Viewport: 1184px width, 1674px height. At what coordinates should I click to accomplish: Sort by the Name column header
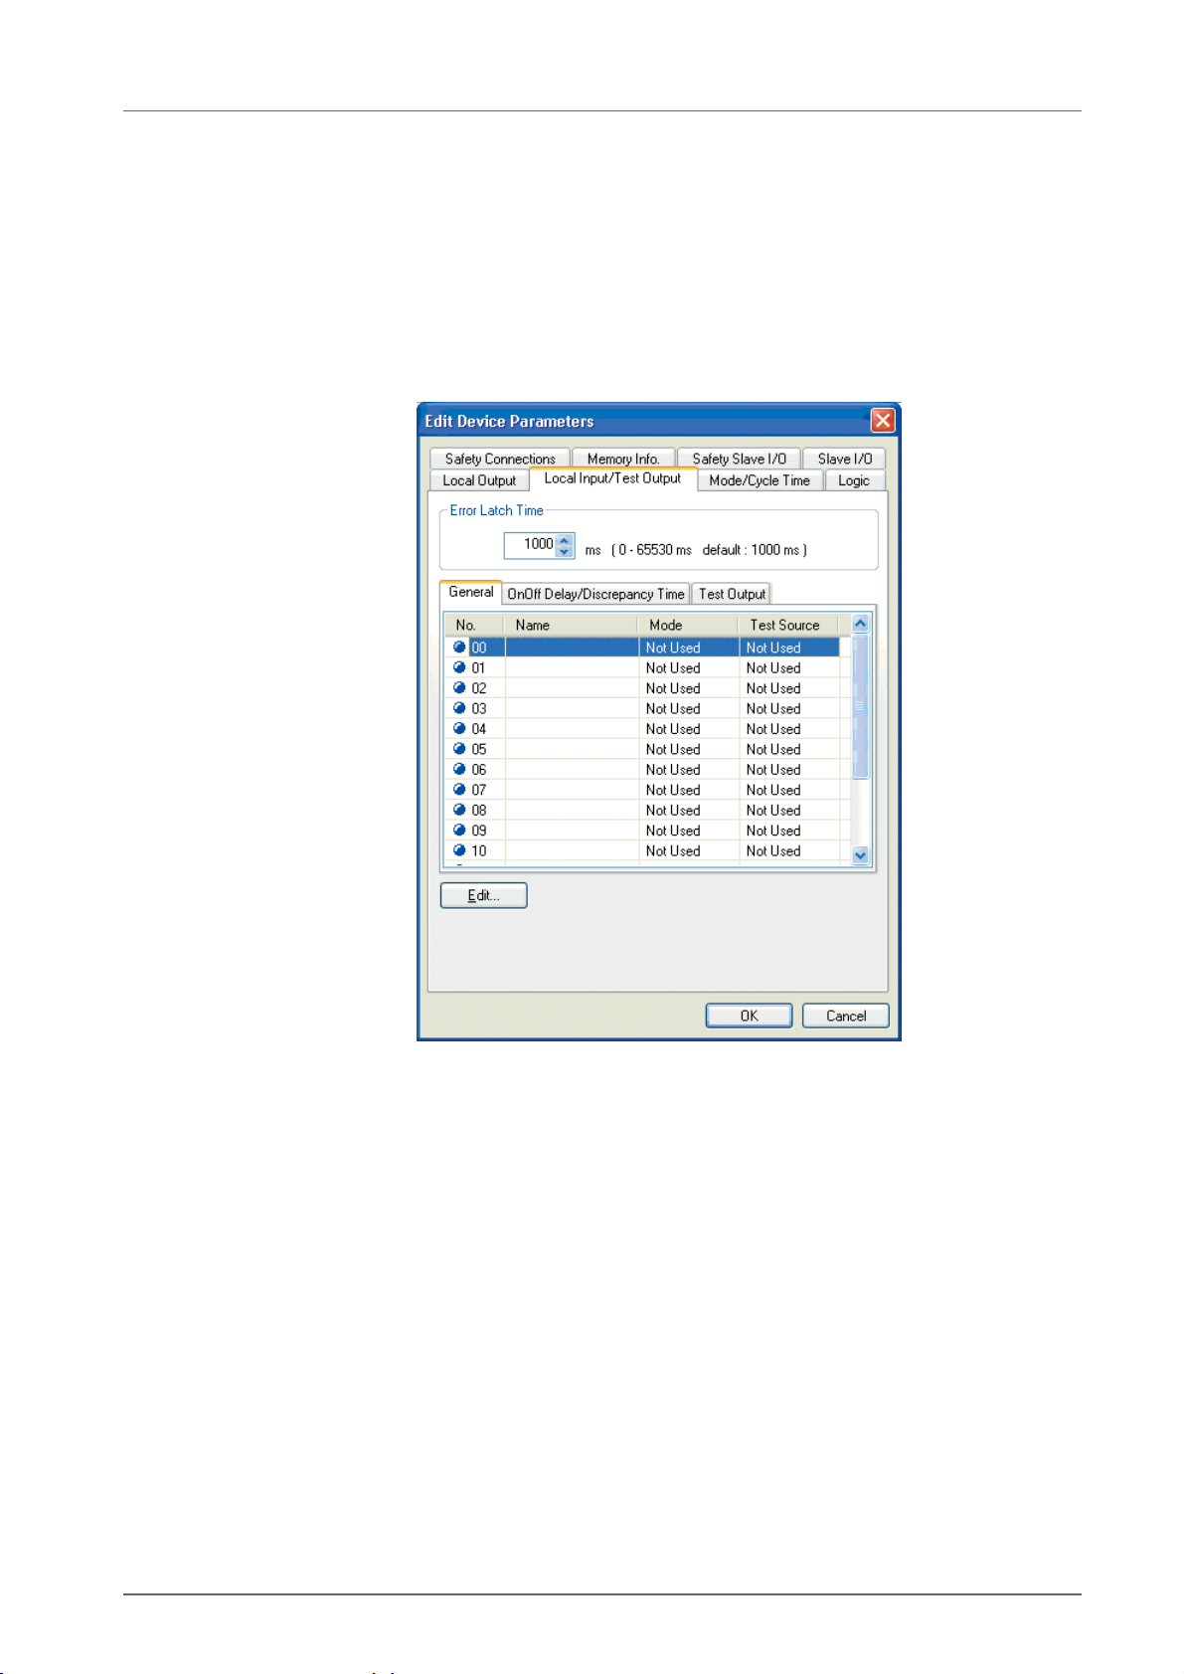(571, 625)
